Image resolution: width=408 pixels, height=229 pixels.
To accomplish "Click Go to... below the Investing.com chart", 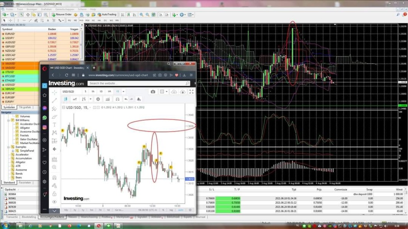I will [119, 210].
